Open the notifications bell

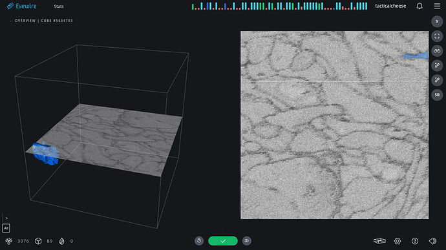click(419, 6)
